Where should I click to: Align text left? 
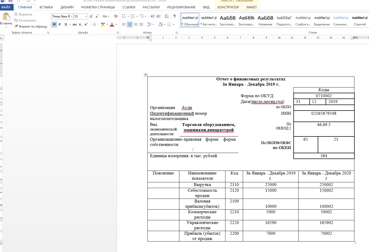[124, 24]
